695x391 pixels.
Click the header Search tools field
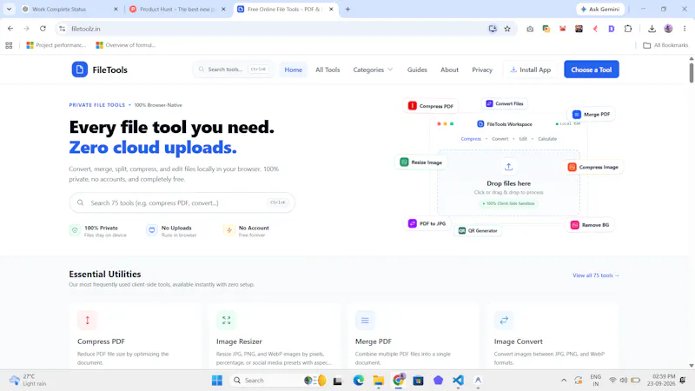[x=233, y=70]
